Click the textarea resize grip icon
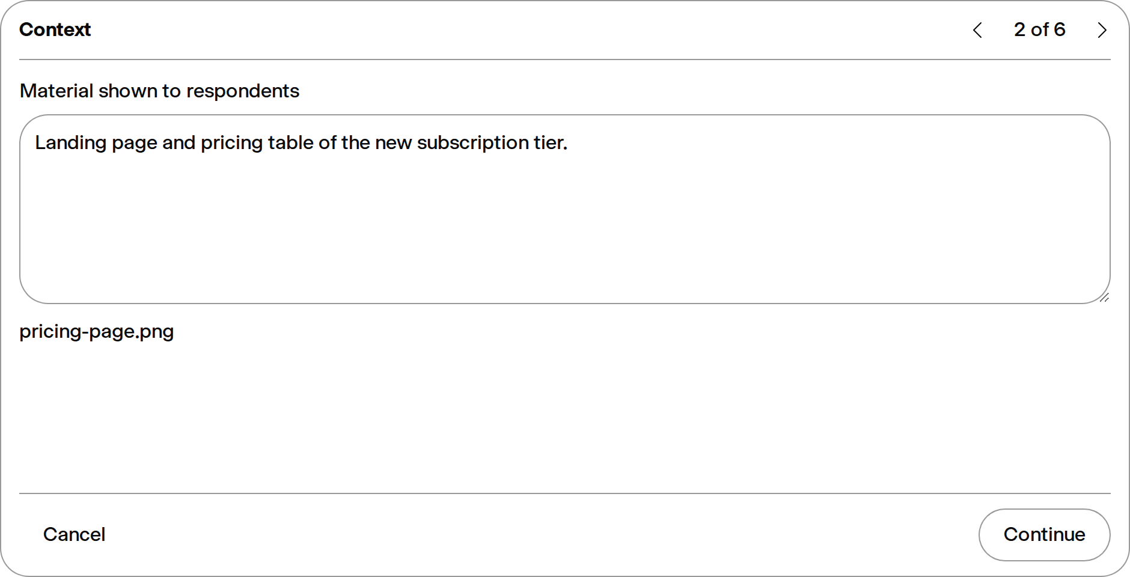This screenshot has width=1130, height=577. pos(1104,298)
